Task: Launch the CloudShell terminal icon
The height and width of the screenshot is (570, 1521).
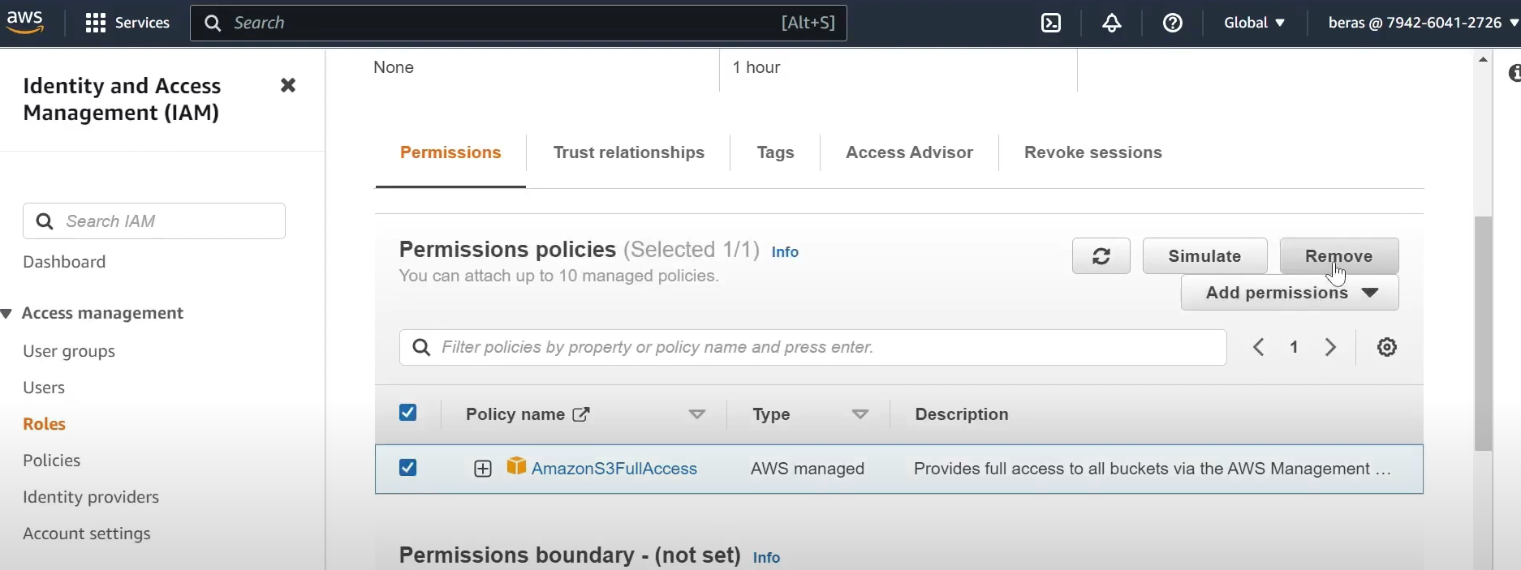Action: pos(1051,23)
